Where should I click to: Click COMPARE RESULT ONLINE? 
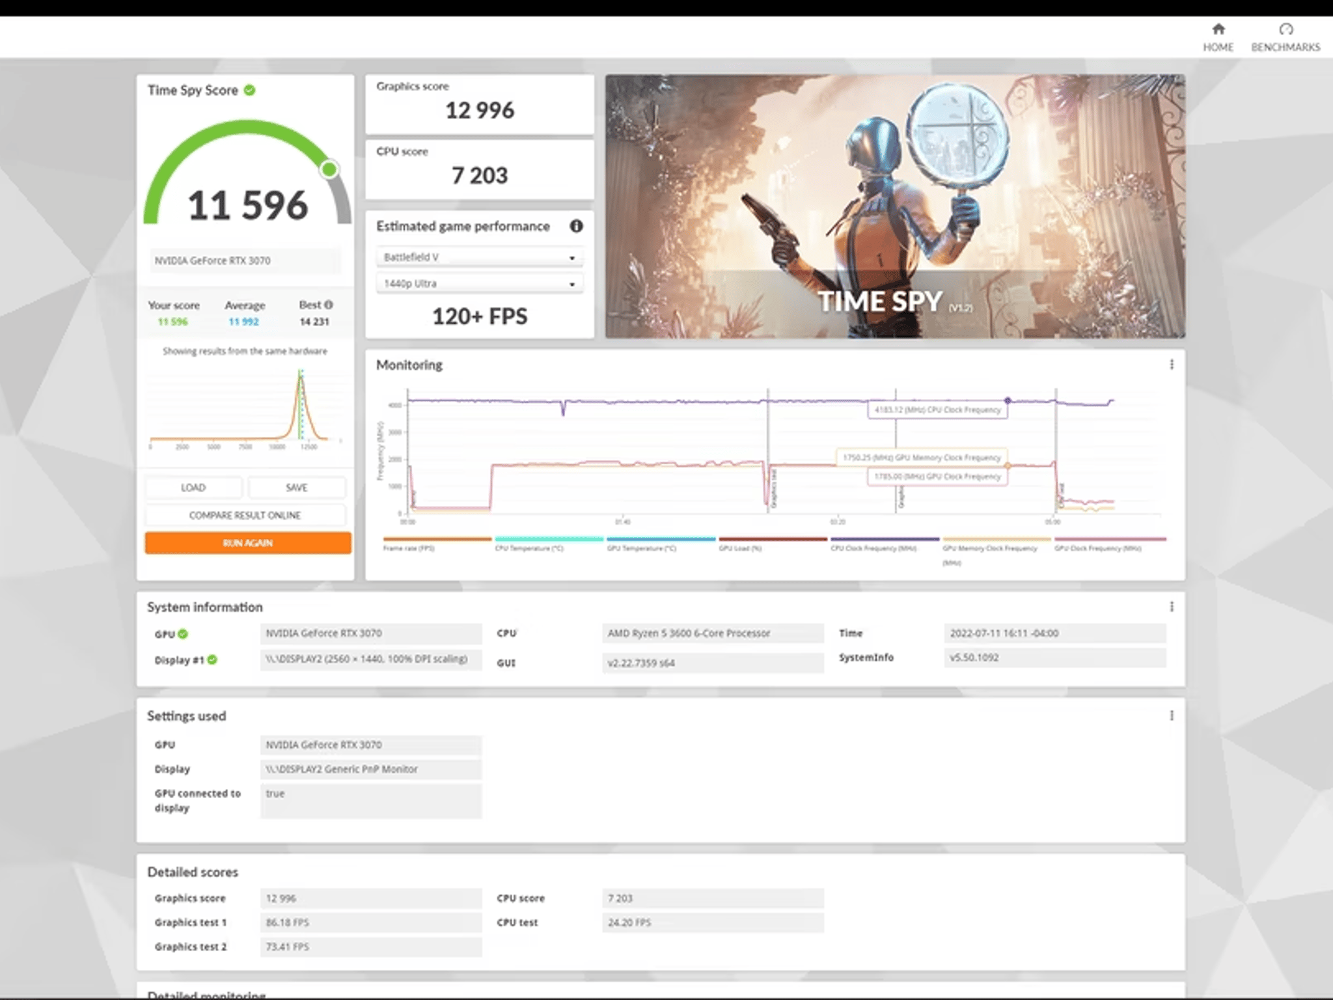pos(245,515)
